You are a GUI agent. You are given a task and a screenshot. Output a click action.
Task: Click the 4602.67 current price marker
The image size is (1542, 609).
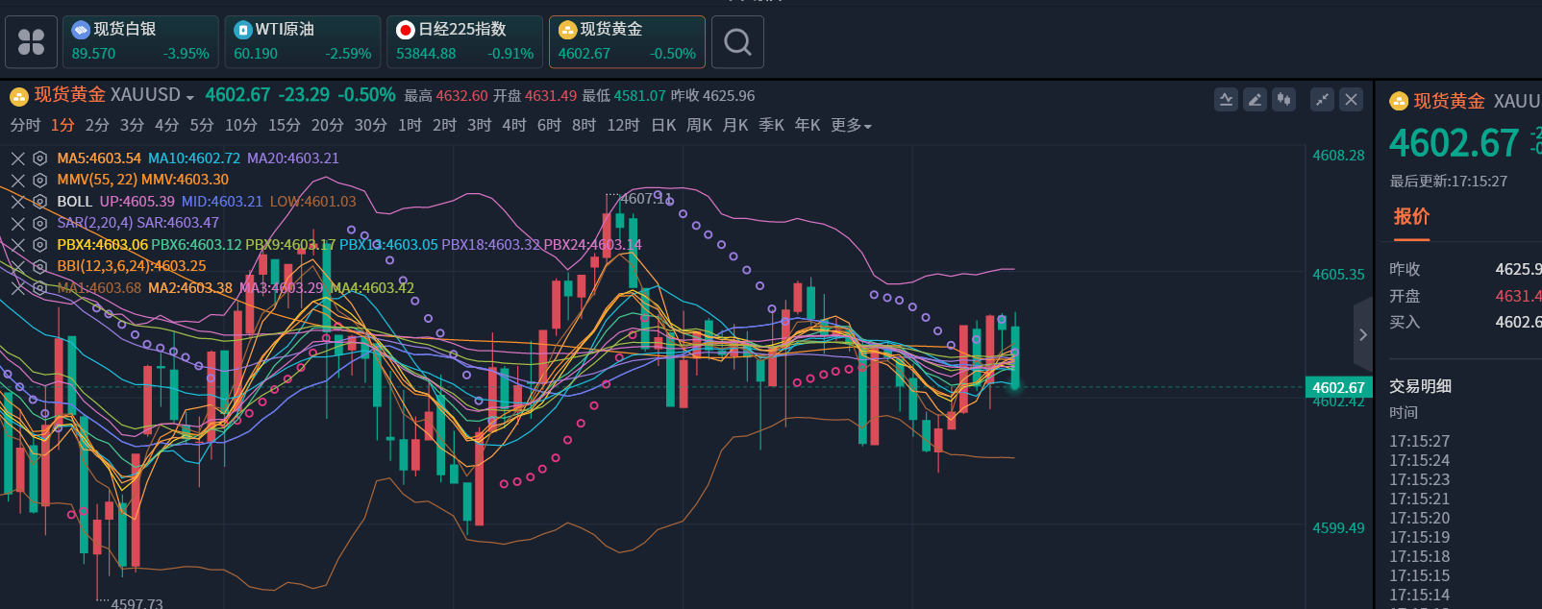click(x=1338, y=388)
